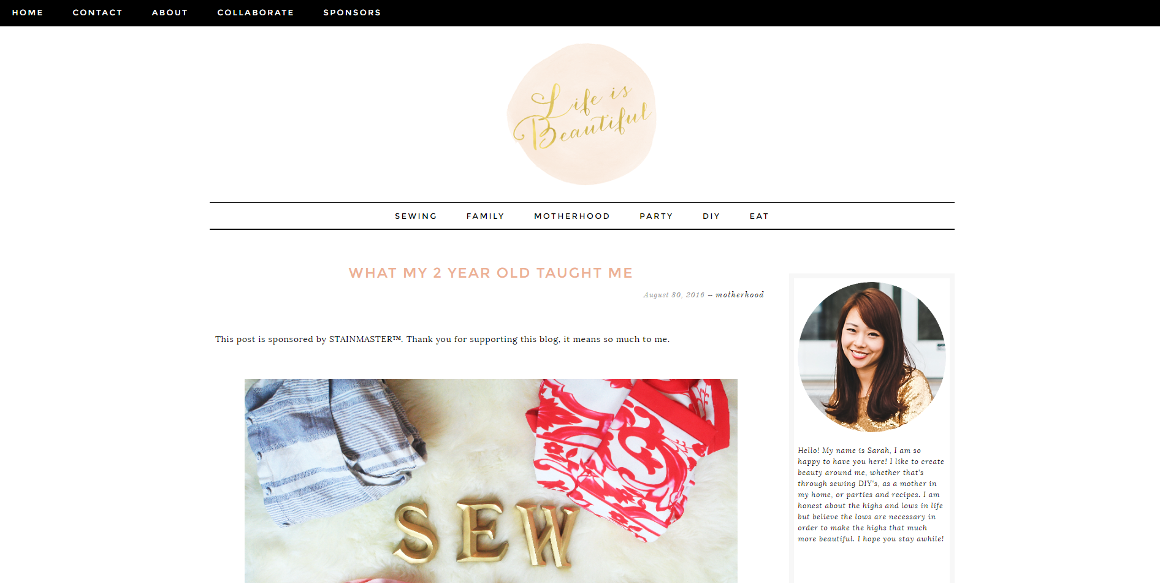1160x583 pixels.
Task: Open the DIY category
Action: pyautogui.click(x=711, y=216)
